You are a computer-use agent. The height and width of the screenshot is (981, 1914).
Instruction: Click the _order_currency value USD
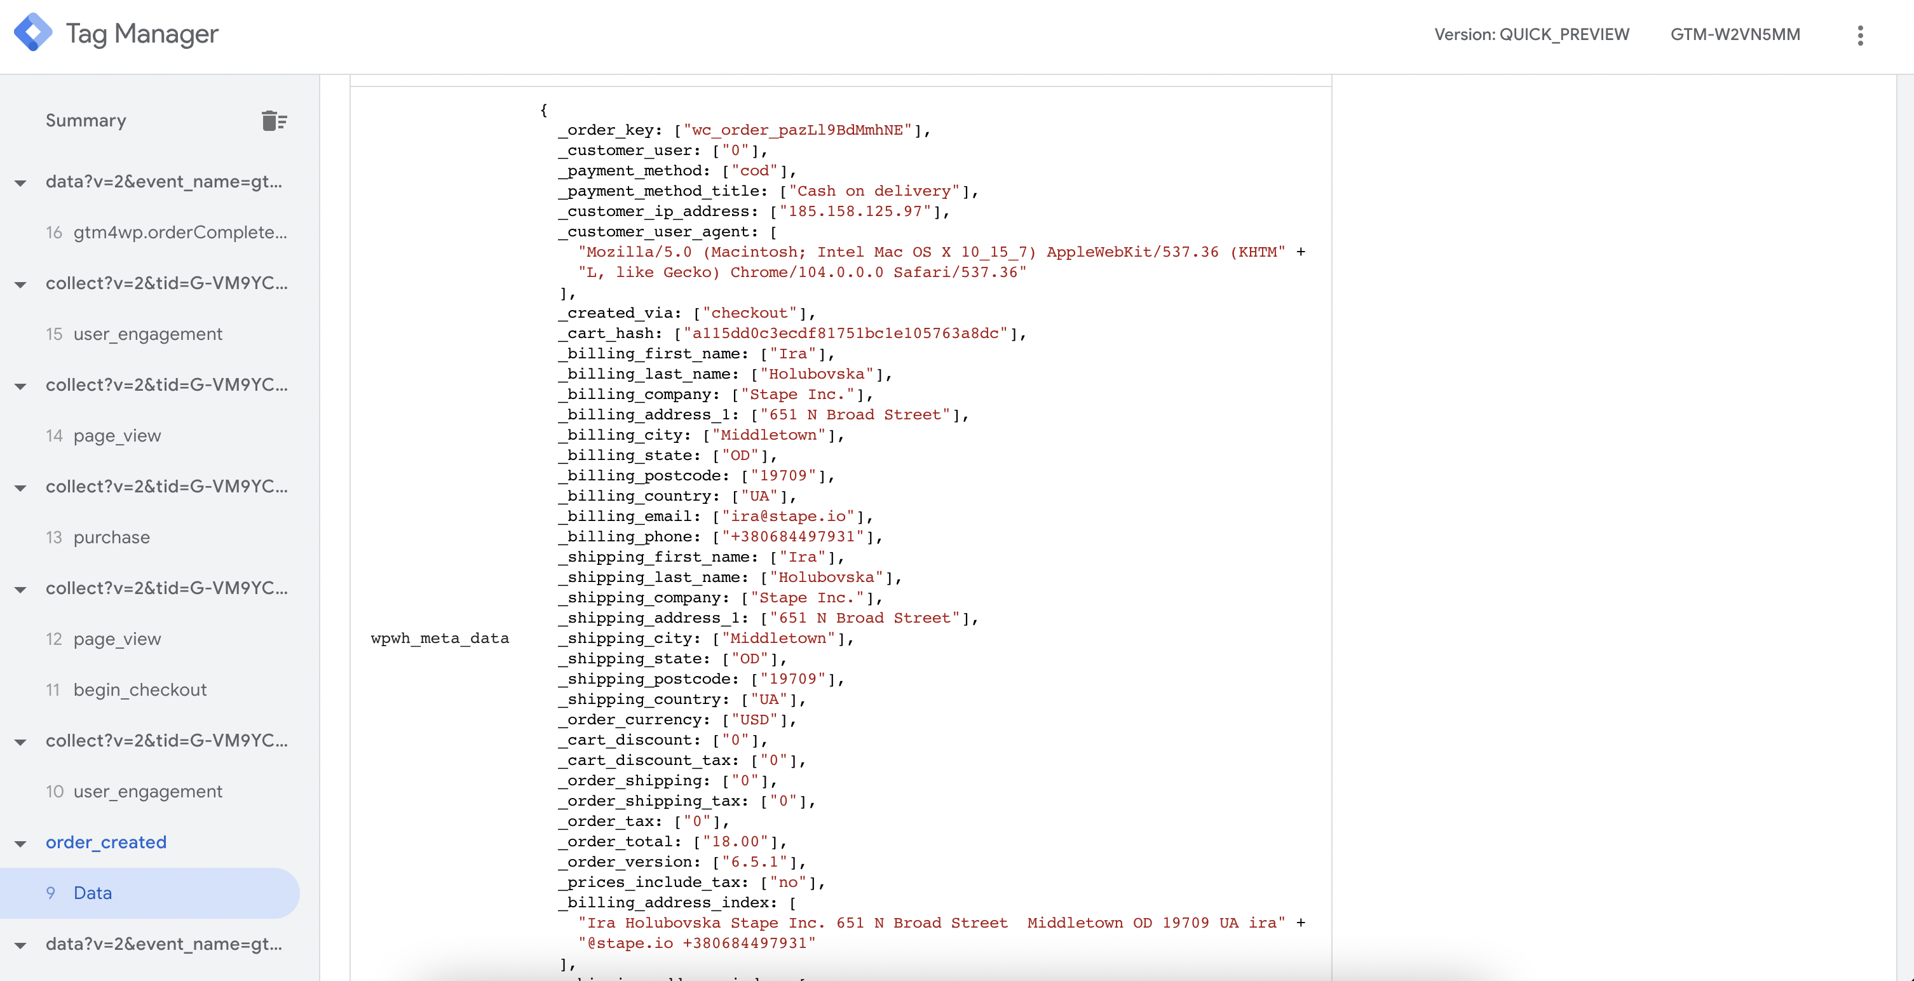(754, 719)
